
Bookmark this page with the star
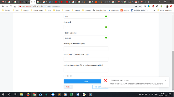[x=140, y=7]
